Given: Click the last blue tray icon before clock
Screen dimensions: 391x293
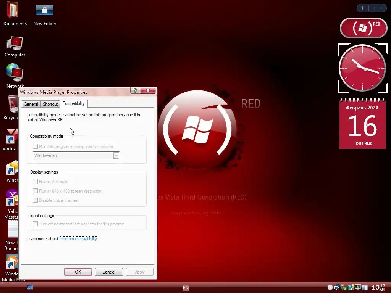Looking at the screenshot, I should [x=365, y=288].
